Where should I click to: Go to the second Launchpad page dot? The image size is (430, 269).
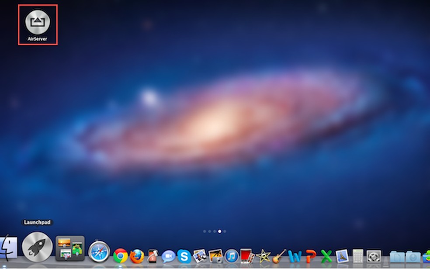point(209,231)
